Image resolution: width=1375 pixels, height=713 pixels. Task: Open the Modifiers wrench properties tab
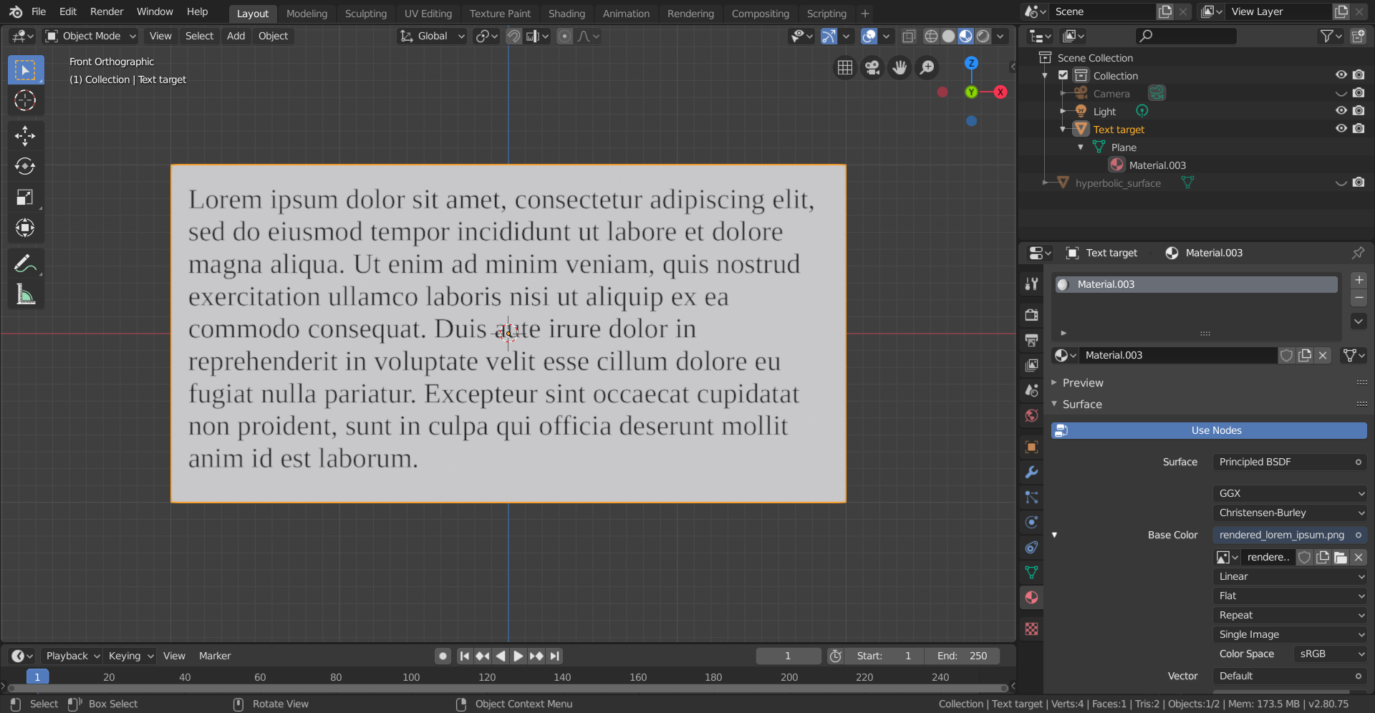pyautogui.click(x=1031, y=472)
